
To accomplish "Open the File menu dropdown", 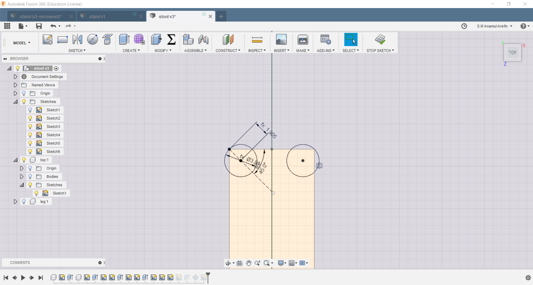I will pyautogui.click(x=23, y=26).
